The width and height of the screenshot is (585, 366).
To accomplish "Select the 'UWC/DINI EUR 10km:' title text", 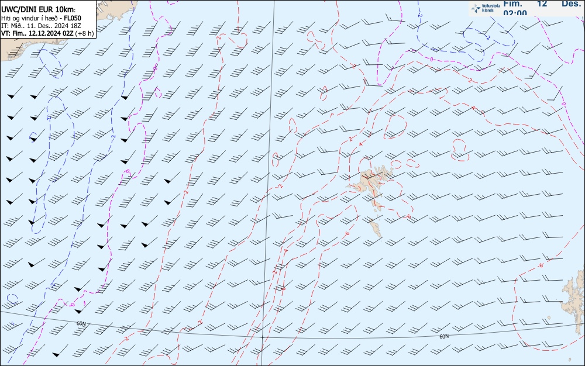I will coord(39,10).
